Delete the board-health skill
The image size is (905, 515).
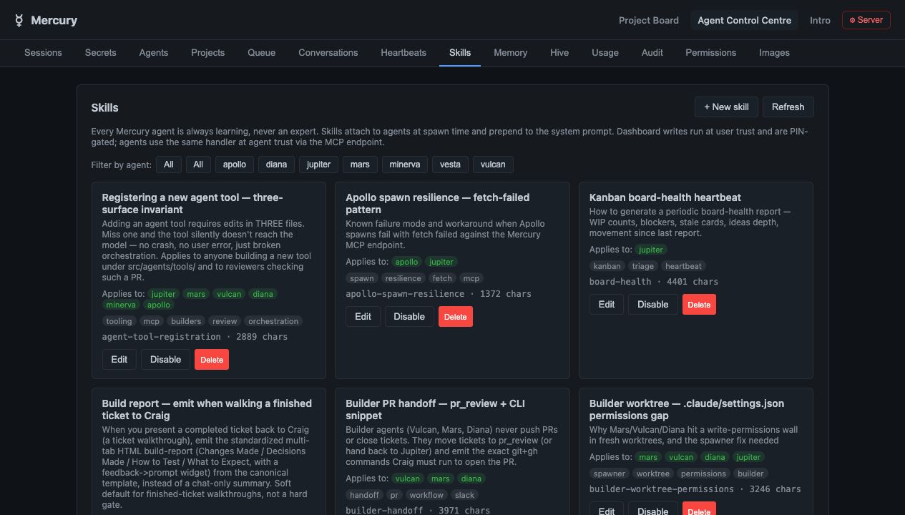click(x=699, y=305)
